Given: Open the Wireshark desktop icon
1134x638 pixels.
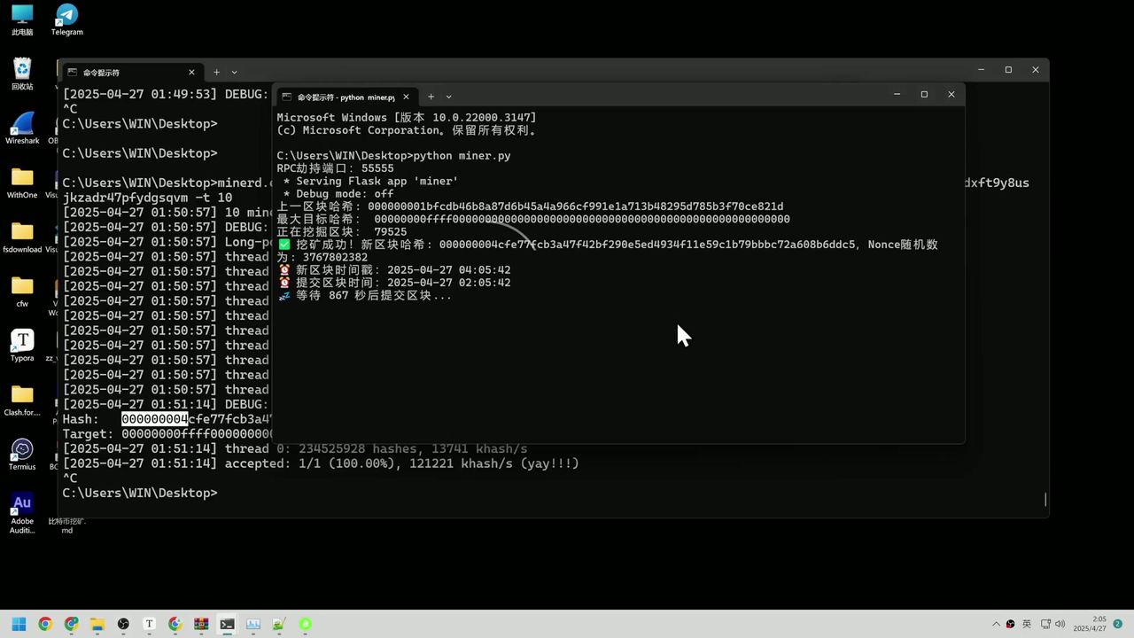Looking at the screenshot, I should pyautogui.click(x=22, y=128).
